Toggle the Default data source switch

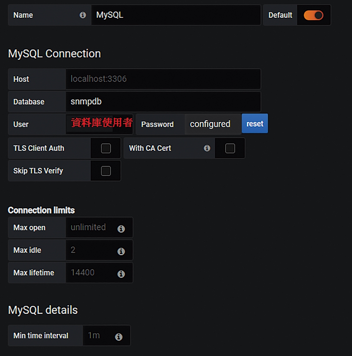(314, 15)
